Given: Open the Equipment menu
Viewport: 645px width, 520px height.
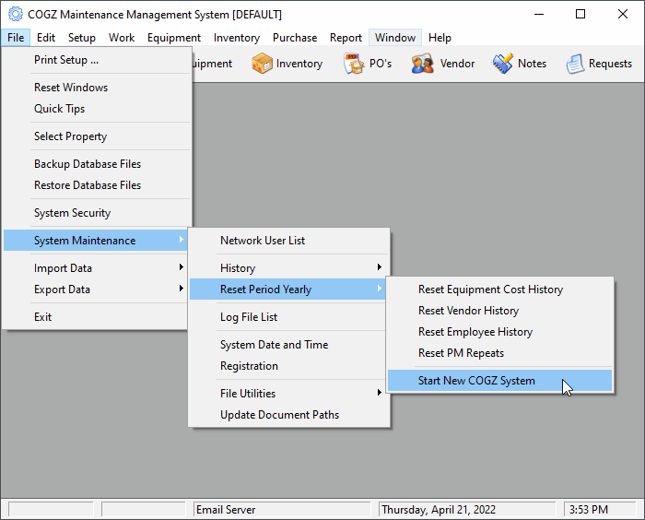Looking at the screenshot, I should click(x=174, y=38).
